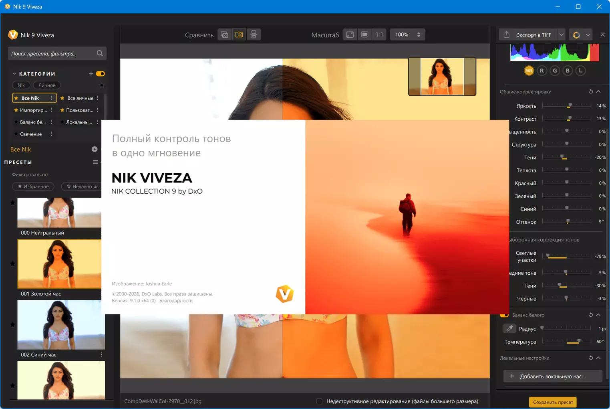Open the three-dot menu for Все личные
Screen dimensions: 610x409
pos(97,98)
